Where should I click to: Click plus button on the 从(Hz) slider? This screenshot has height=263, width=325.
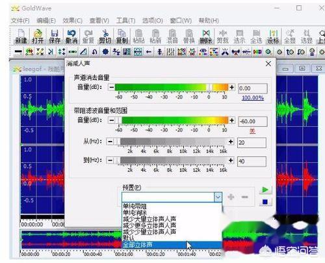(231, 142)
